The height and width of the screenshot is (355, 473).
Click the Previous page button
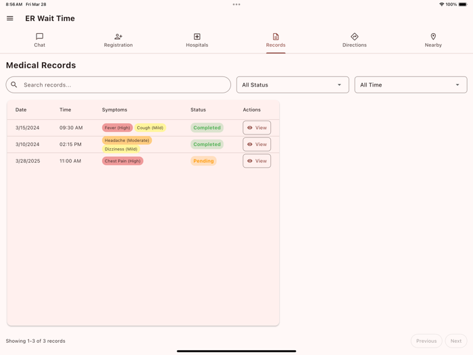pyautogui.click(x=426, y=341)
